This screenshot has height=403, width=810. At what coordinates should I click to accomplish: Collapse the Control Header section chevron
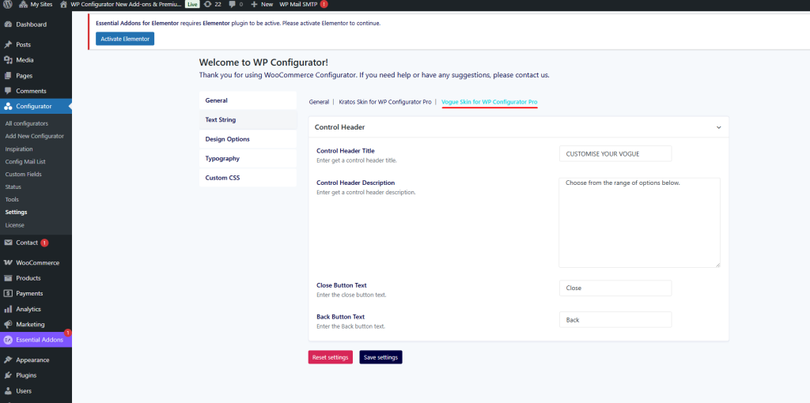click(x=718, y=127)
